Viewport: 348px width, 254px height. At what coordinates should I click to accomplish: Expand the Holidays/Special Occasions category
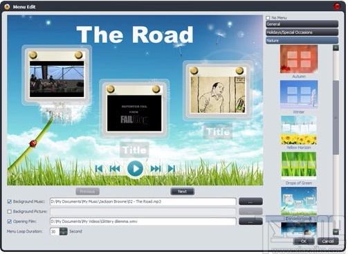pyautogui.click(x=302, y=32)
